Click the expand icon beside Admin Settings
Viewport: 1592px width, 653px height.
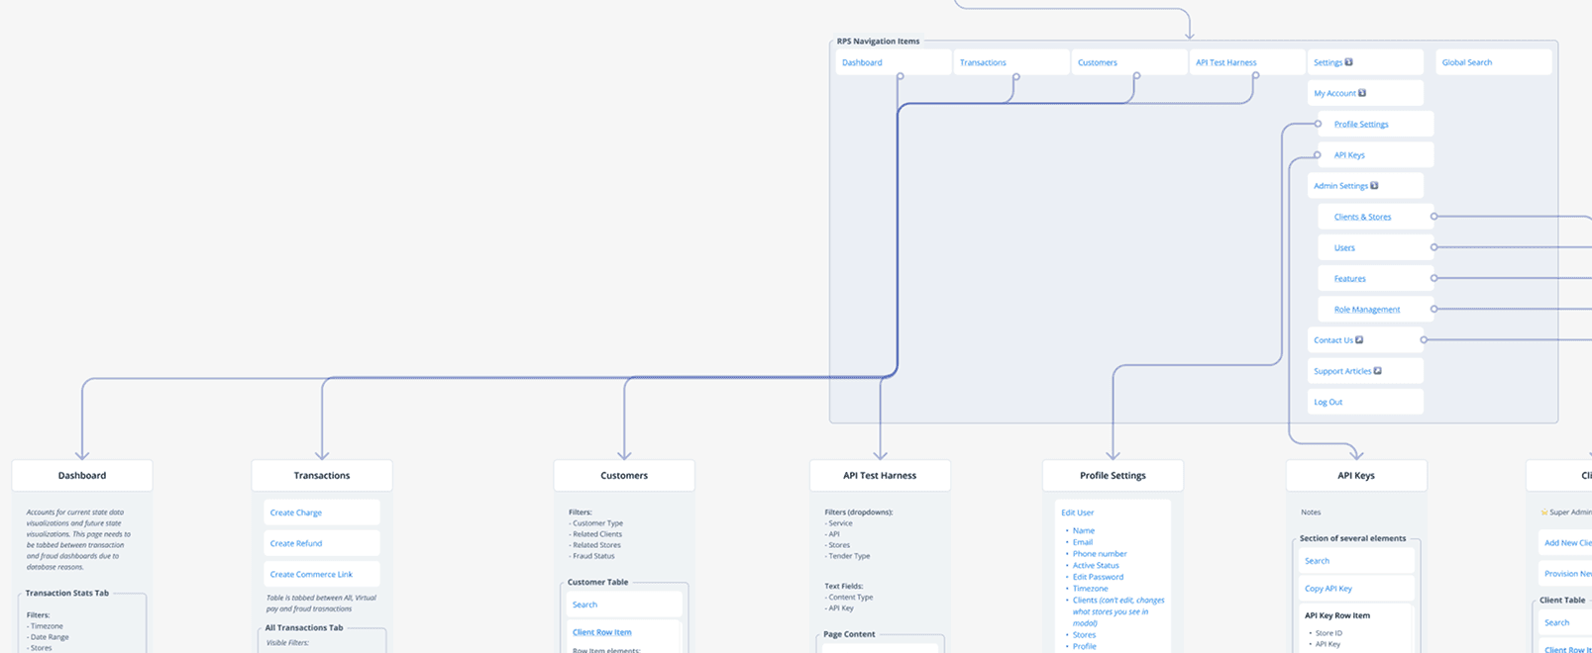tap(1374, 186)
